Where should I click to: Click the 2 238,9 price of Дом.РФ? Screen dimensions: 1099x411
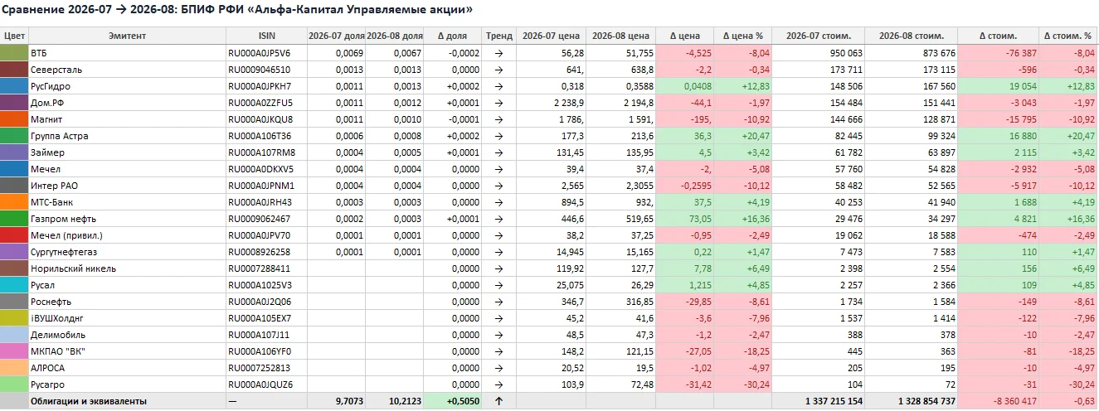click(x=551, y=103)
